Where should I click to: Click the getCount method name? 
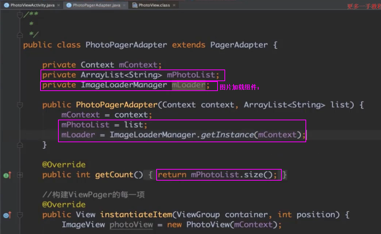point(114,175)
